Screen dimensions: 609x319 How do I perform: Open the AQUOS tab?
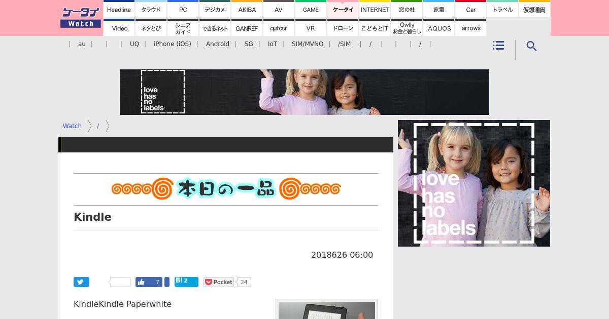pyautogui.click(x=438, y=27)
